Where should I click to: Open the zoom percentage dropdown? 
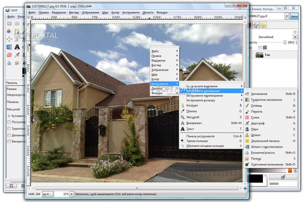tap(72, 194)
